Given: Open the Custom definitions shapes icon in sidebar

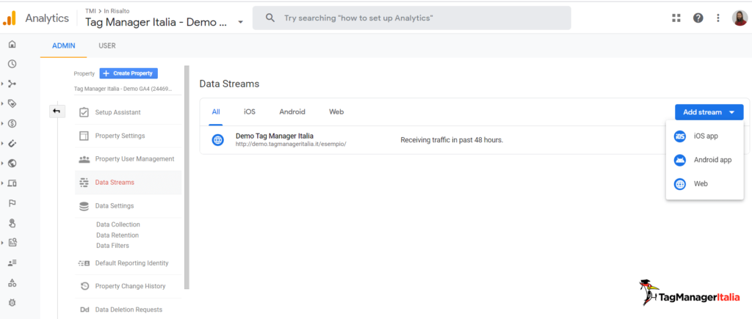Looking at the screenshot, I should coord(12,282).
